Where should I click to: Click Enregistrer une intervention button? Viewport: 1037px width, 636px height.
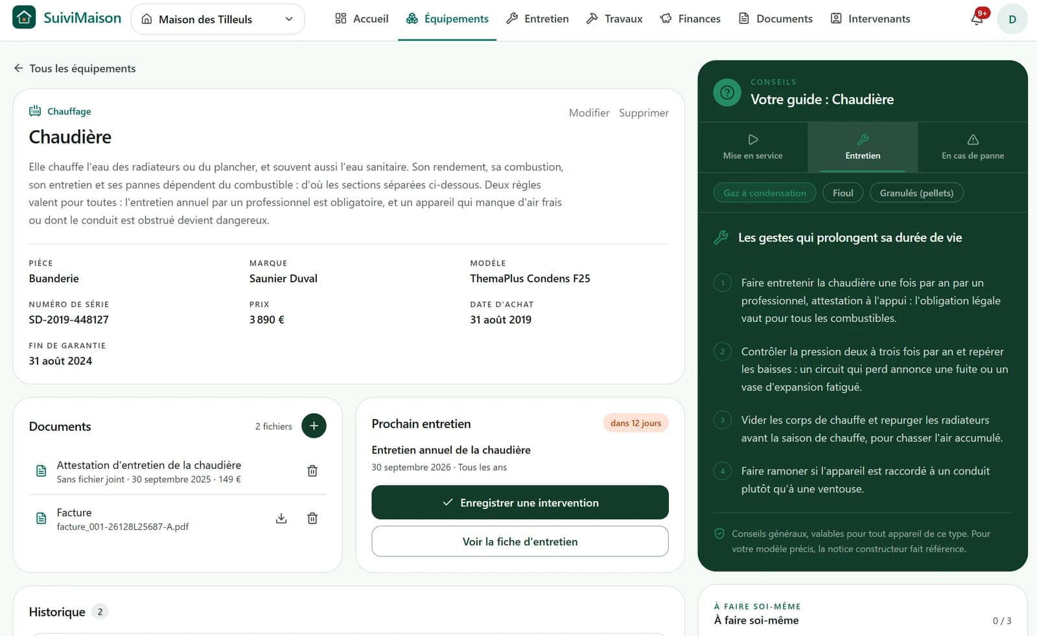click(520, 503)
